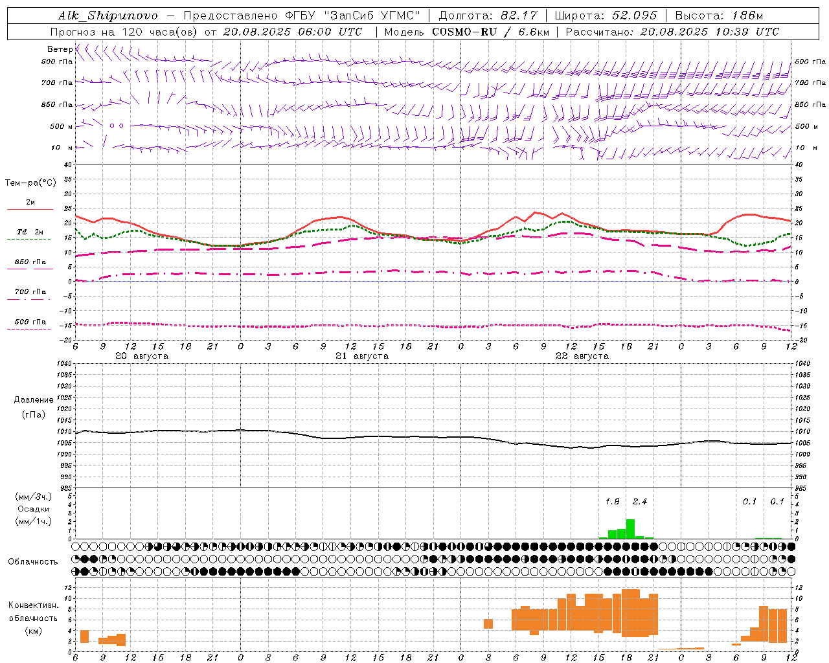This screenshot has height=663, width=829.
Task: Click the 'Высота: 186м' header field
Action: point(719,16)
